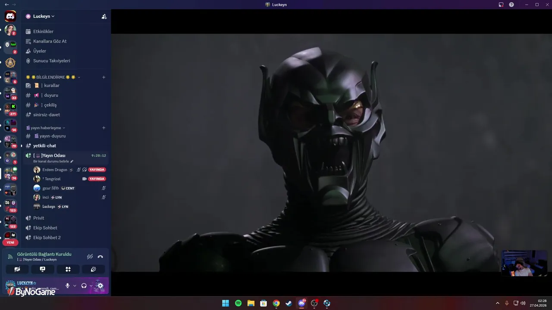Click Luckeyn in voice participants
The height and width of the screenshot is (310, 552).
tap(49, 207)
